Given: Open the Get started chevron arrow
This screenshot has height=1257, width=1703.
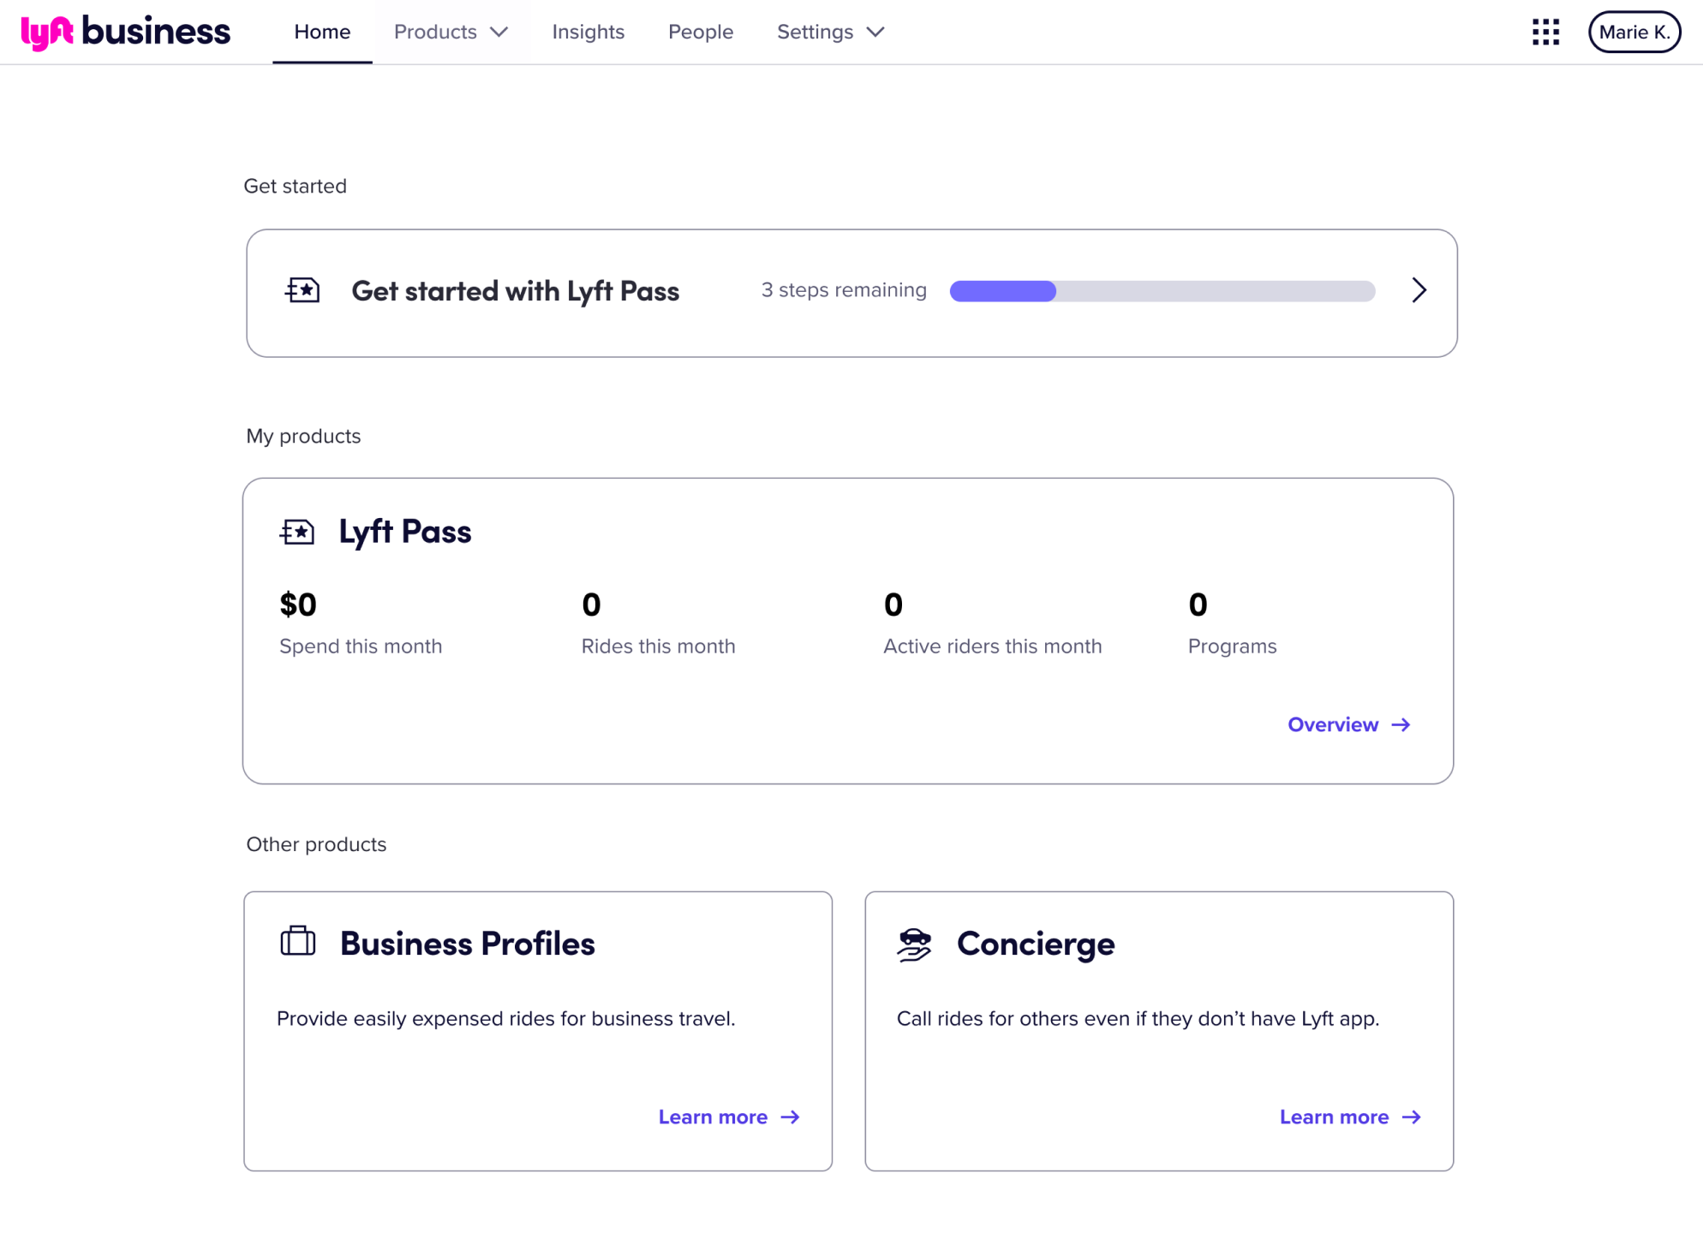Looking at the screenshot, I should tap(1419, 290).
